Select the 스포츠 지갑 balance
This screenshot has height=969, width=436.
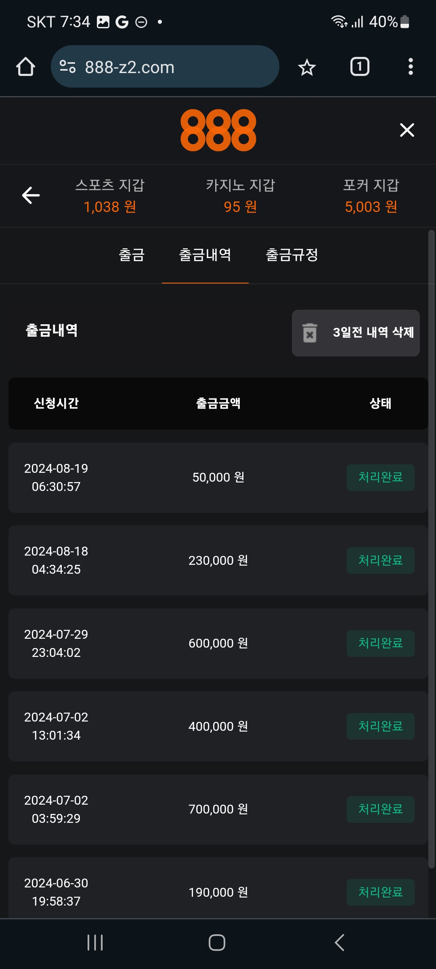coord(110,196)
